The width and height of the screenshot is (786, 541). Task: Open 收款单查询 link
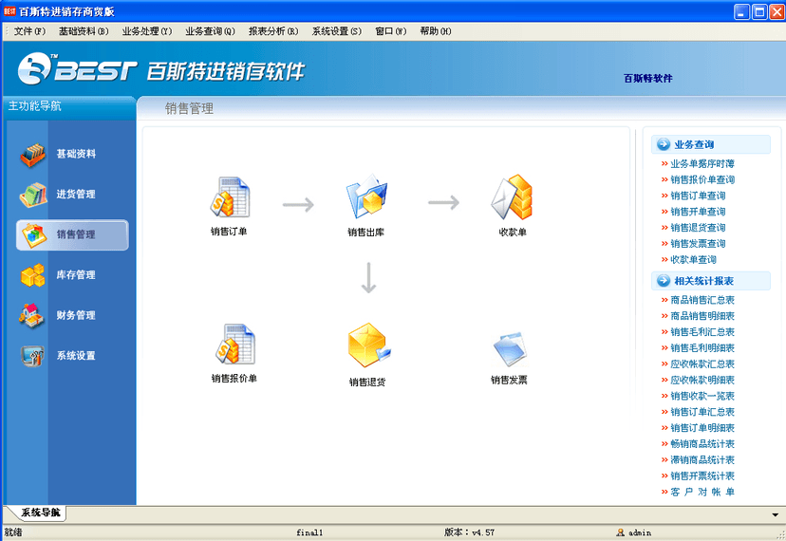[693, 260]
